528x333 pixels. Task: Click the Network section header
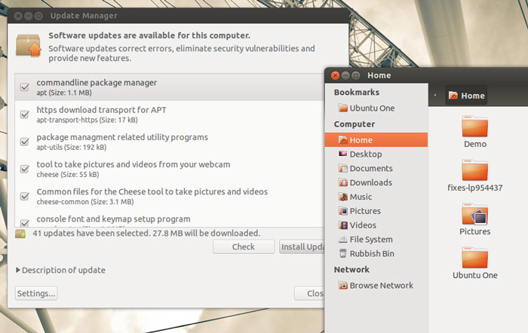[x=351, y=270]
